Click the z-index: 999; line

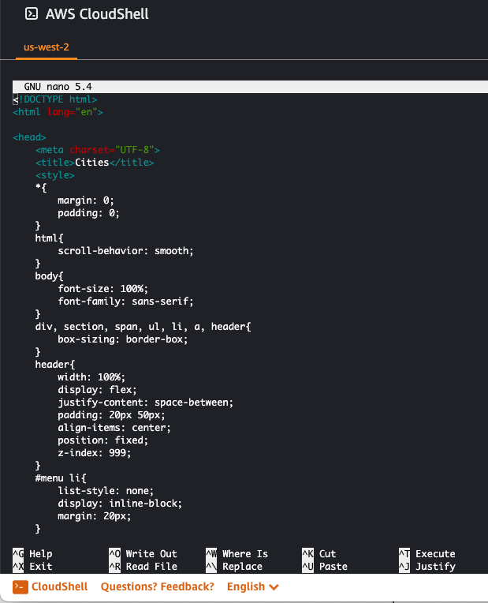[95, 452]
